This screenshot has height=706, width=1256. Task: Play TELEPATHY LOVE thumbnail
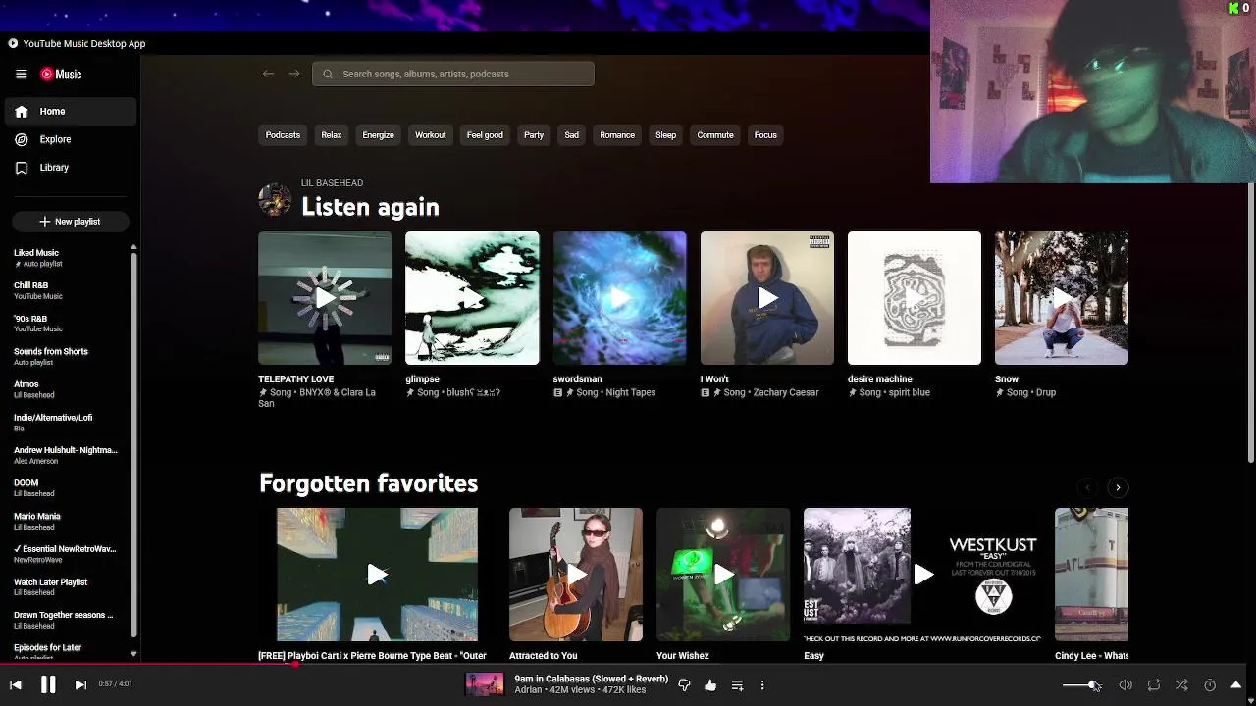[325, 298]
